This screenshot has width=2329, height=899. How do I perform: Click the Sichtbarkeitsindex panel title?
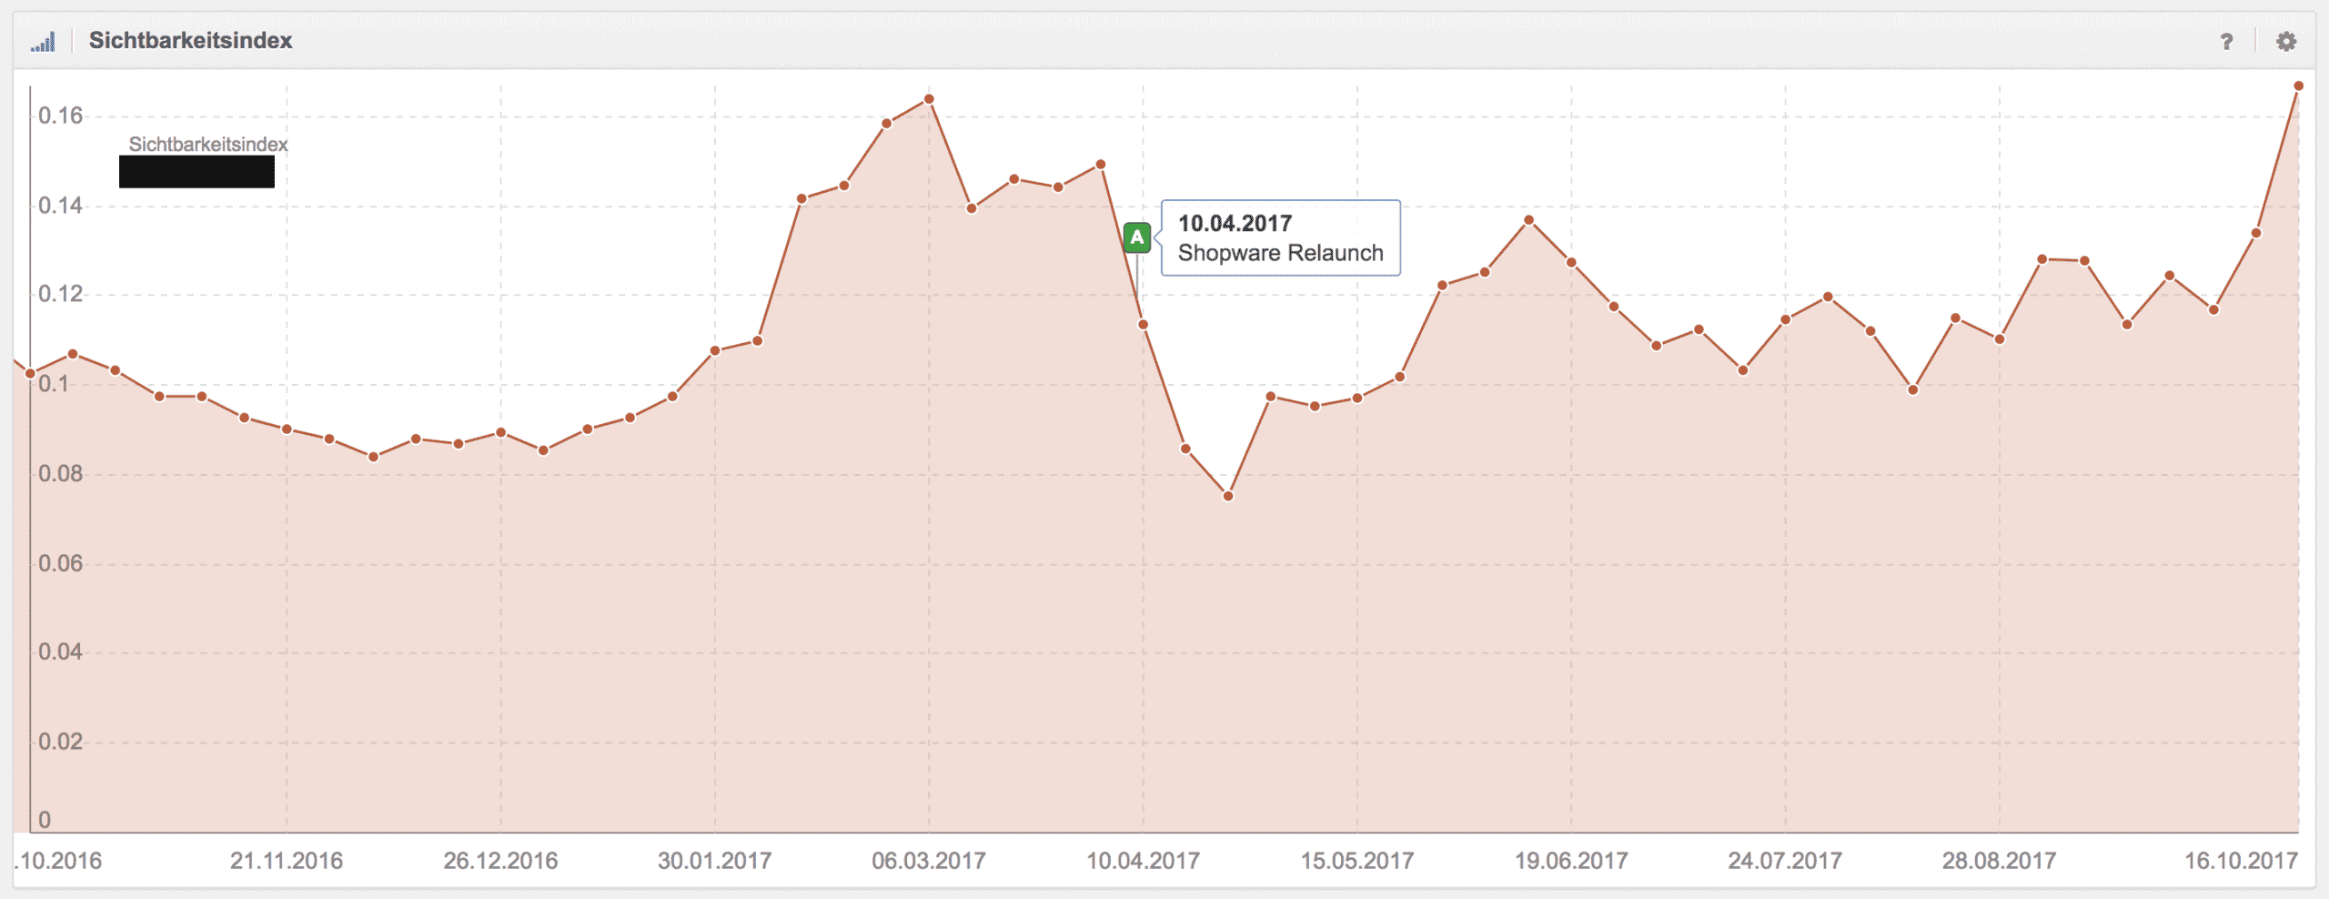(x=190, y=41)
